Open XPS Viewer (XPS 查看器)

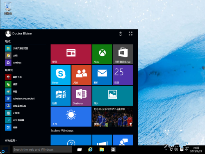coord(15,120)
